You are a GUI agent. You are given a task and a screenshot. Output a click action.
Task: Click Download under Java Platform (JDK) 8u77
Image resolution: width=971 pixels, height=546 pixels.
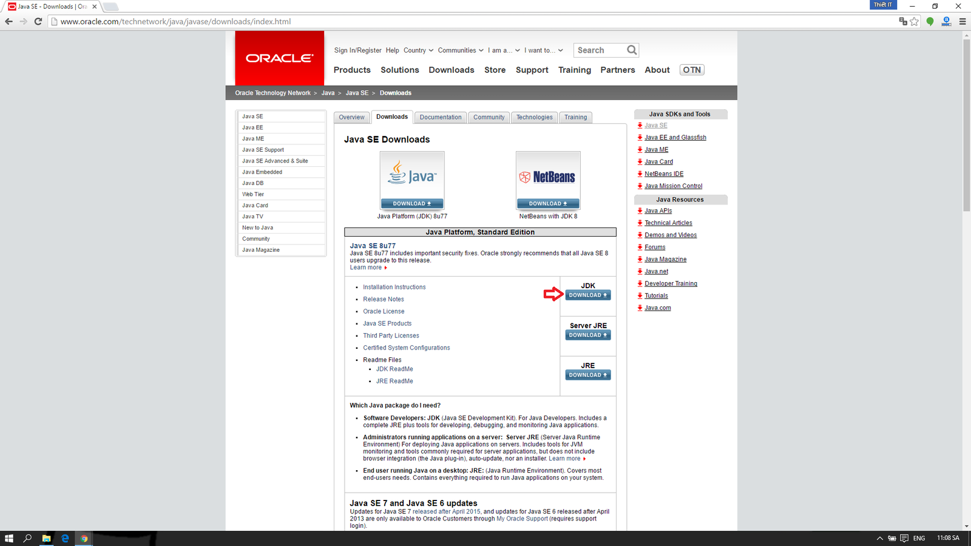(412, 204)
